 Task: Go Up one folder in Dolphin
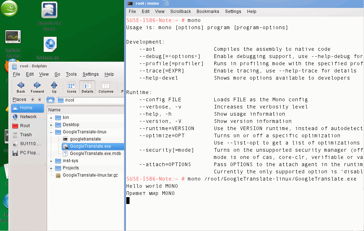54,88
